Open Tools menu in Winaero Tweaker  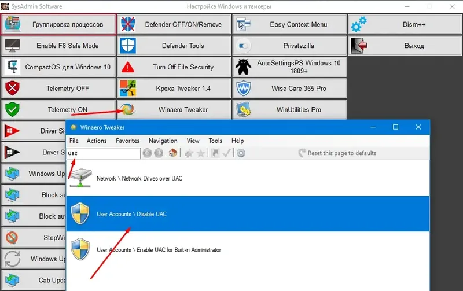(x=215, y=141)
